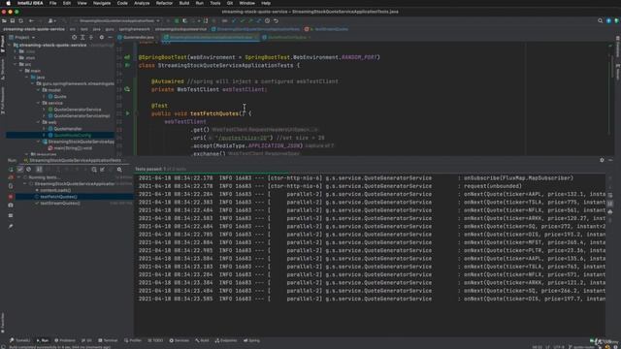Switch to StreamingStockQuoteServiceApplicationTests editor tab
The width and height of the screenshot is (621, 349).
[211, 37]
